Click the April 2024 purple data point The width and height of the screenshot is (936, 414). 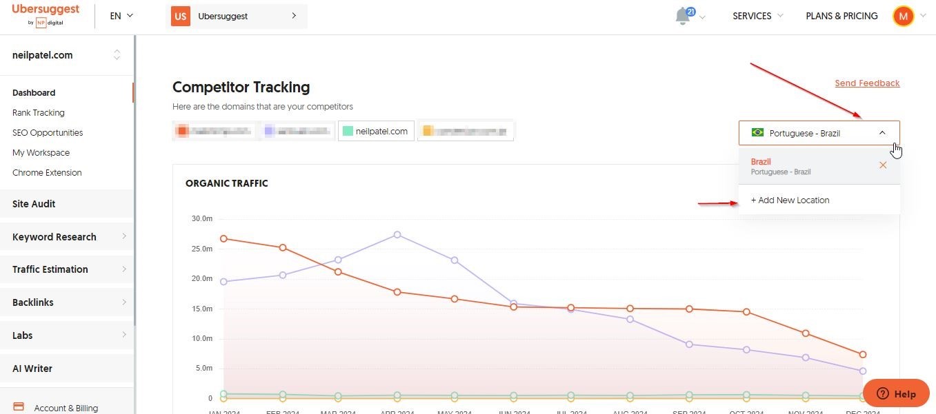click(x=397, y=235)
